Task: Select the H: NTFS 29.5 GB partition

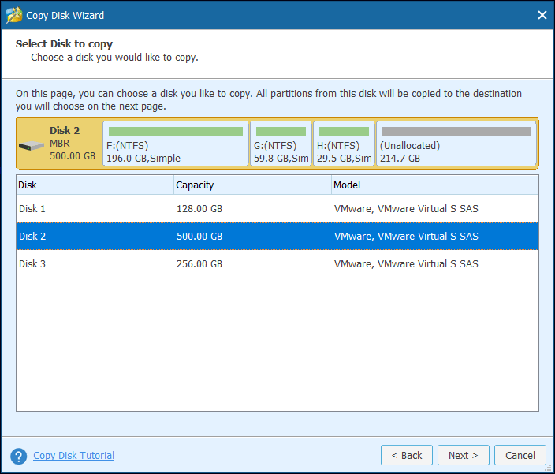Action: (x=344, y=144)
